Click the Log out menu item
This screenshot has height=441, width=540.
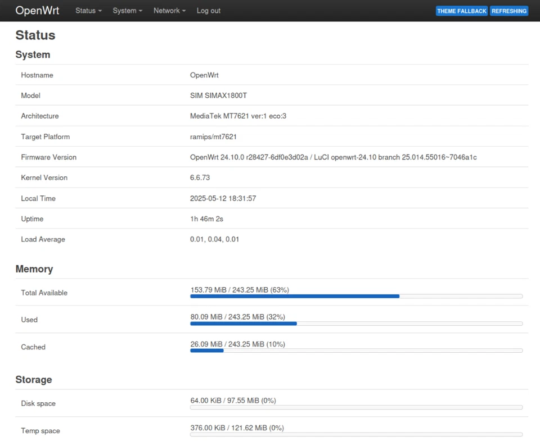208,10
